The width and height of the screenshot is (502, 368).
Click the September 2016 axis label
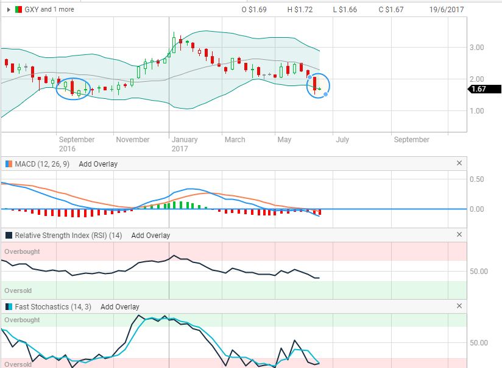[77, 144]
